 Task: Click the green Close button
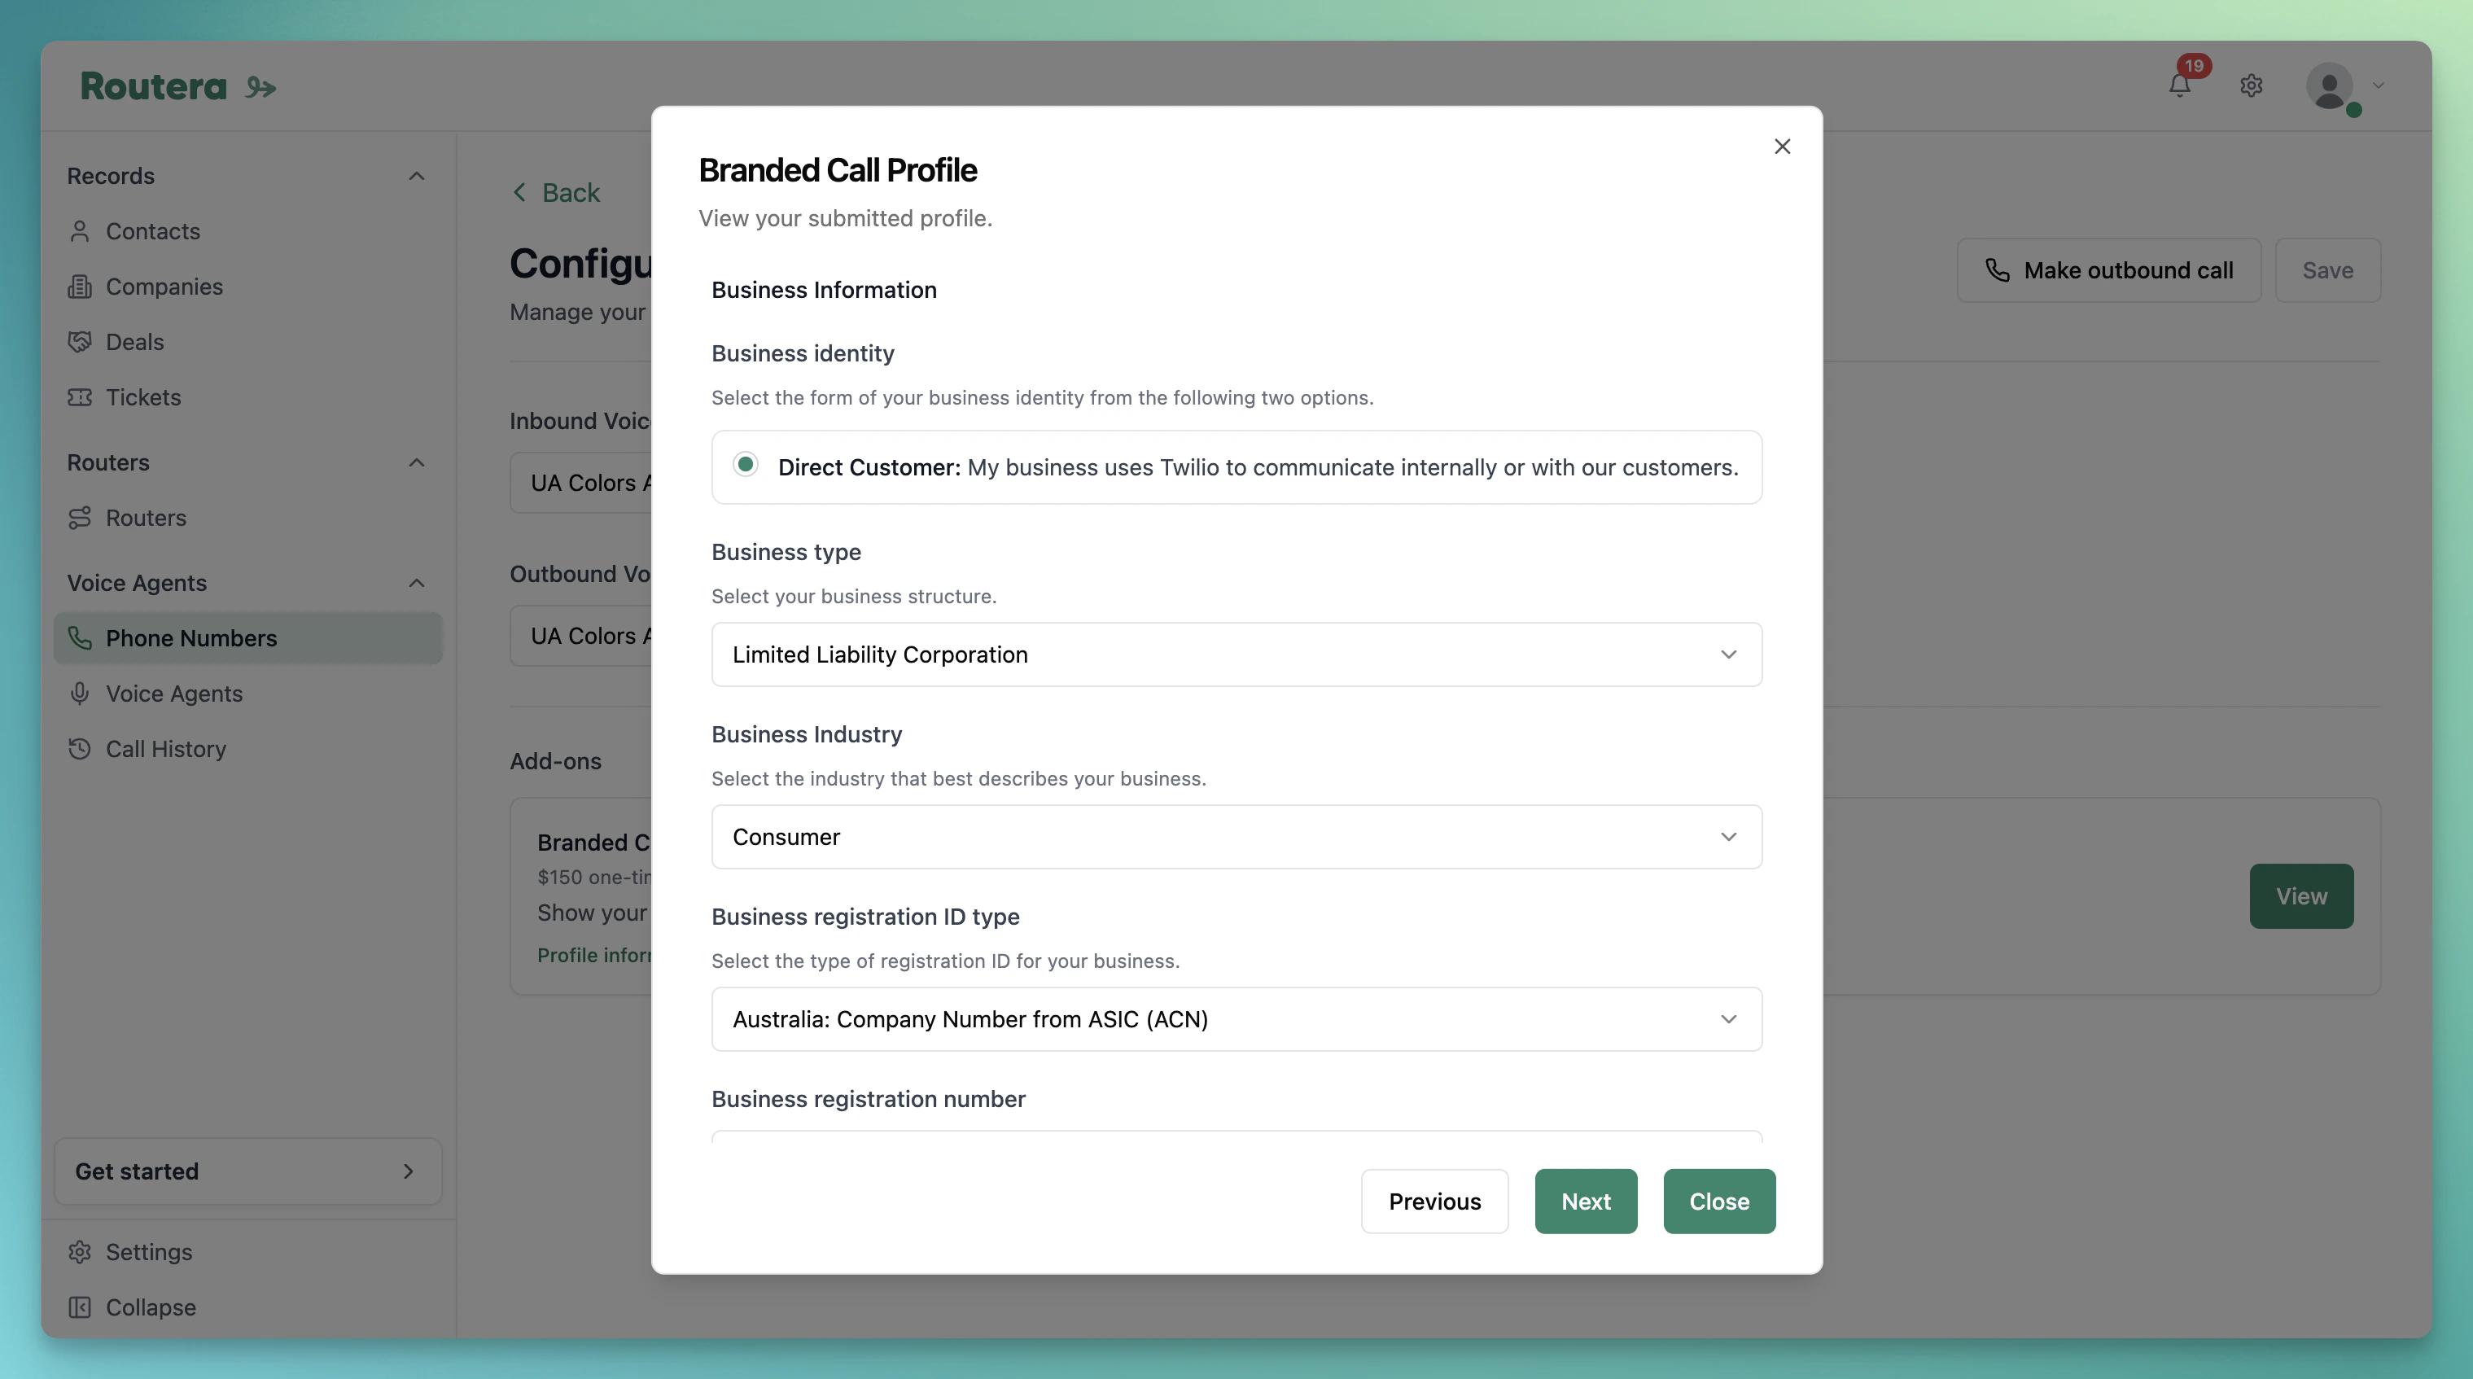tap(1719, 1201)
